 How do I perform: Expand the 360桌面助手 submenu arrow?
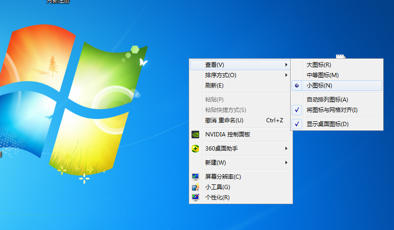286,149
